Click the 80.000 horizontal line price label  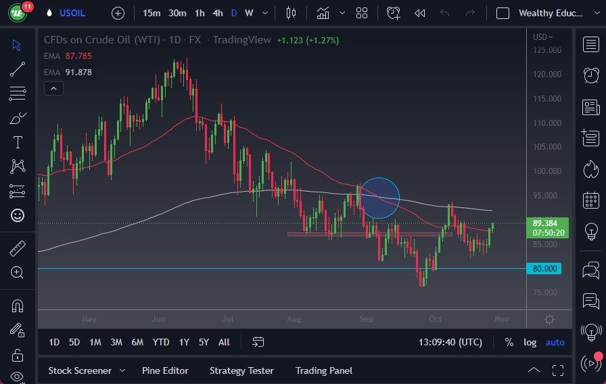[x=546, y=269]
